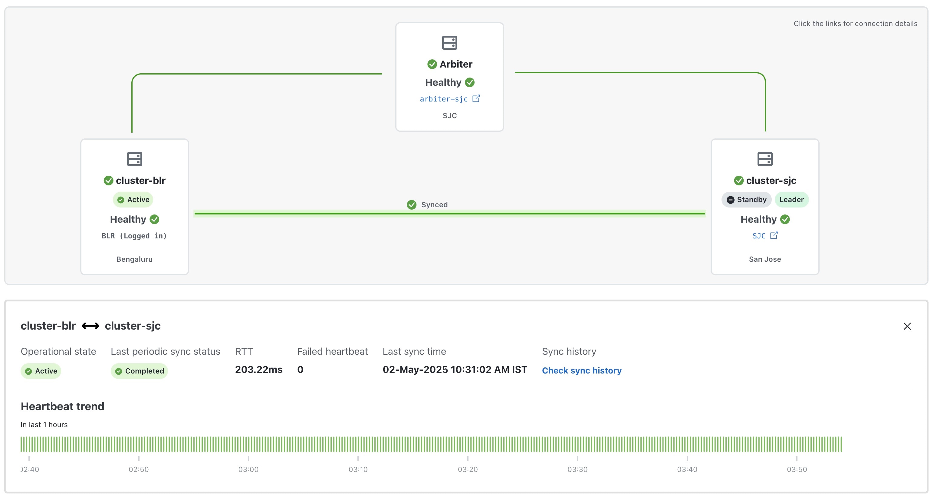
Task: Click the Healthy check icon in Arbiter card
Action: pos(470,83)
